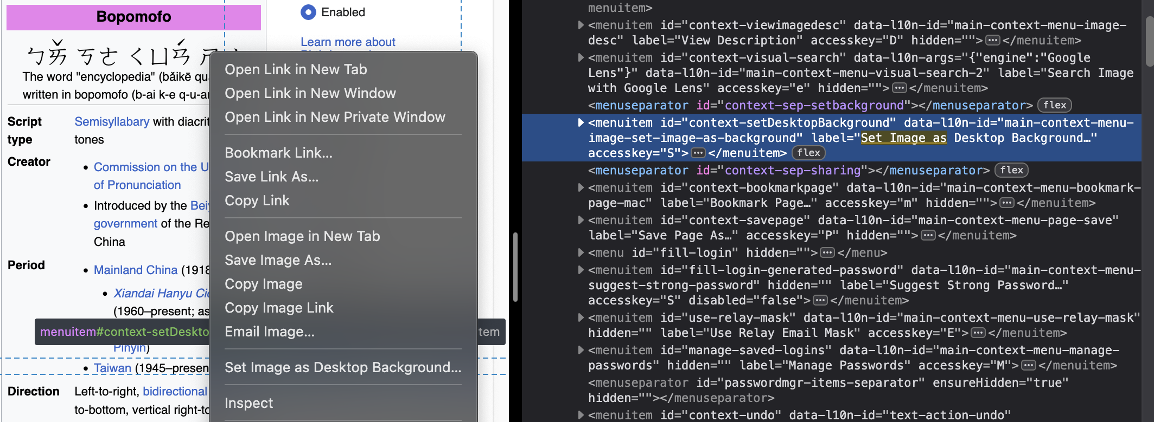Select the Enabled radio button
This screenshot has width=1154, height=422.
[308, 12]
